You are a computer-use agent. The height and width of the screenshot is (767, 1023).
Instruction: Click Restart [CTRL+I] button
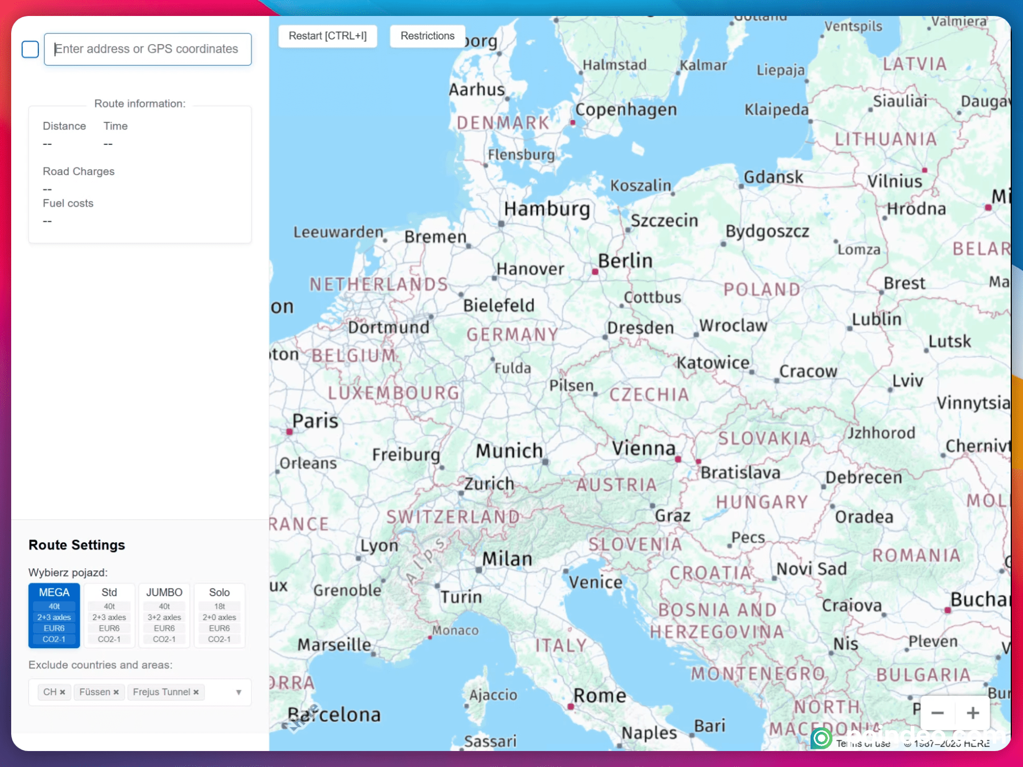click(x=328, y=36)
